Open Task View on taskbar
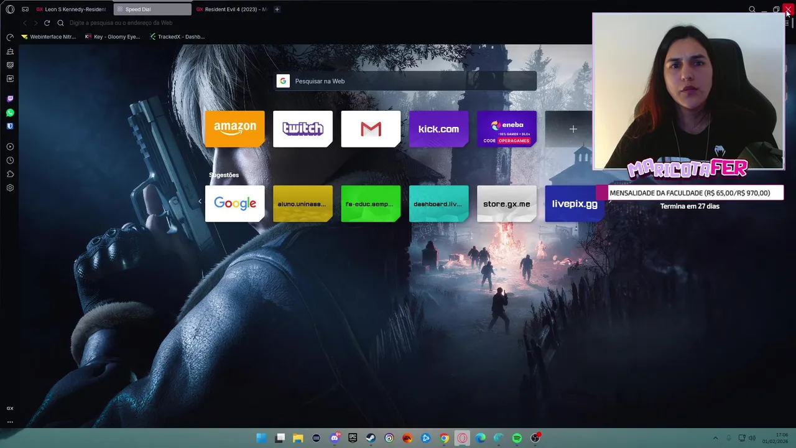Viewport: 796px width, 448px height. click(280, 438)
